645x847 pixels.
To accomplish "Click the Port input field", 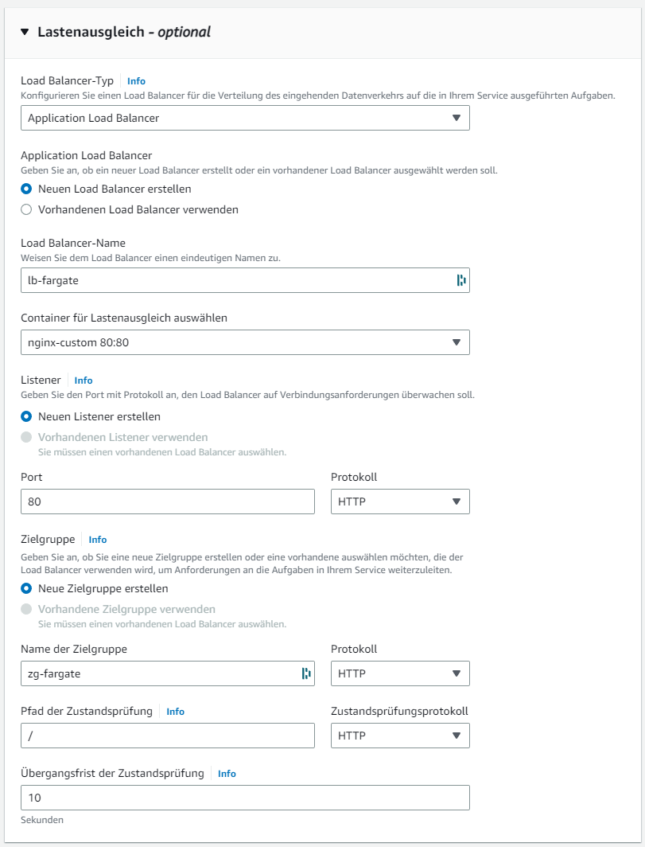I will coord(168,502).
